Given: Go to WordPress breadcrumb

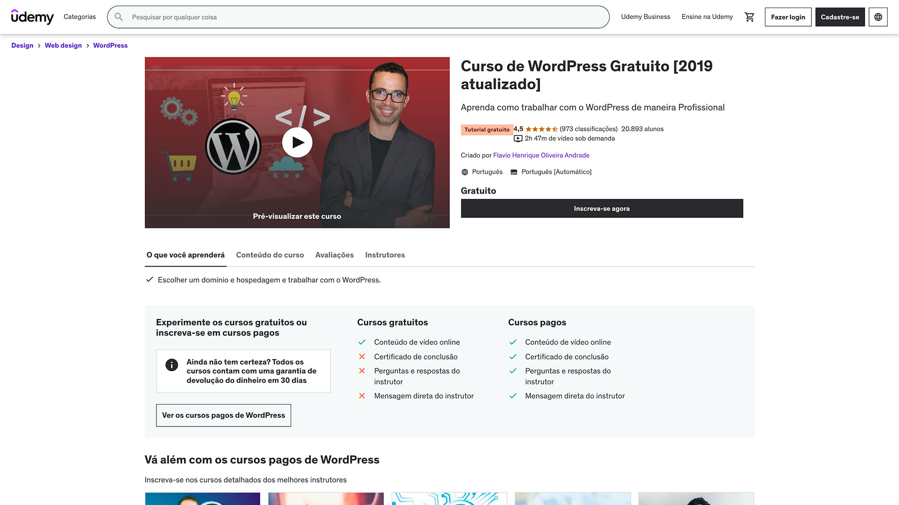Looking at the screenshot, I should tap(111, 45).
